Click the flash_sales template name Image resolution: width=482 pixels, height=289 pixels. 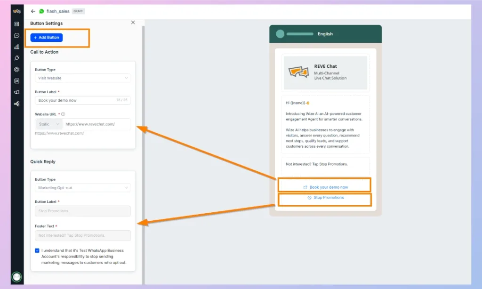click(x=58, y=11)
